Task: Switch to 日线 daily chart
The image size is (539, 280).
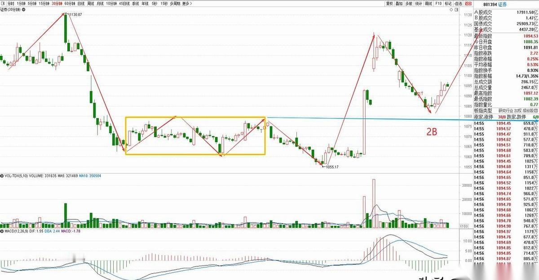Action: coord(81,4)
